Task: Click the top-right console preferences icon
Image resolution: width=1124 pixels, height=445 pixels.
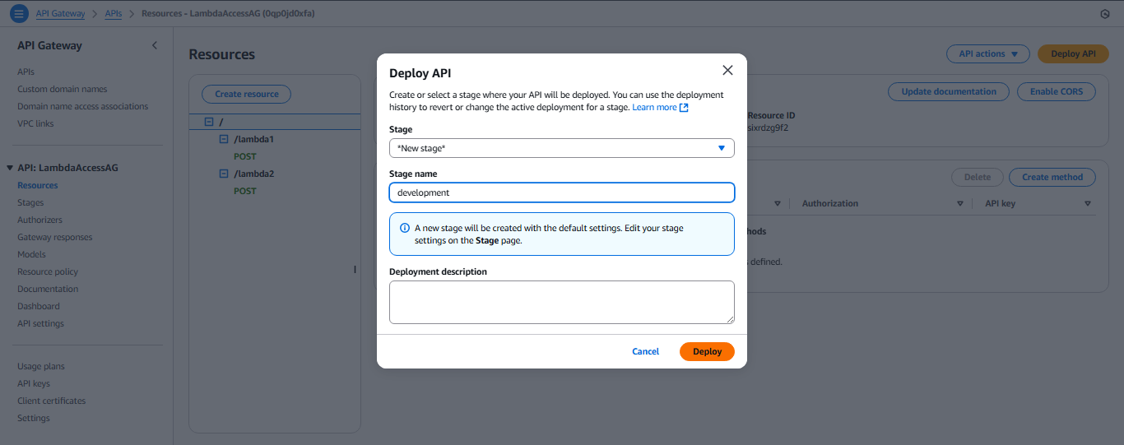Action: click(1104, 14)
